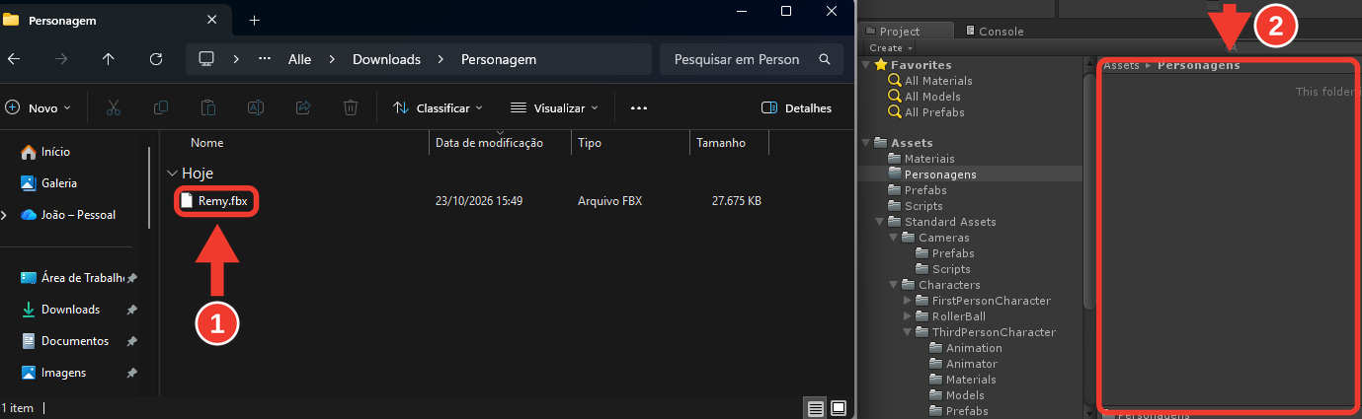Image resolution: width=1362 pixels, height=419 pixels.
Task: Open Documentos in Explorer sidebar
Action: (75, 341)
